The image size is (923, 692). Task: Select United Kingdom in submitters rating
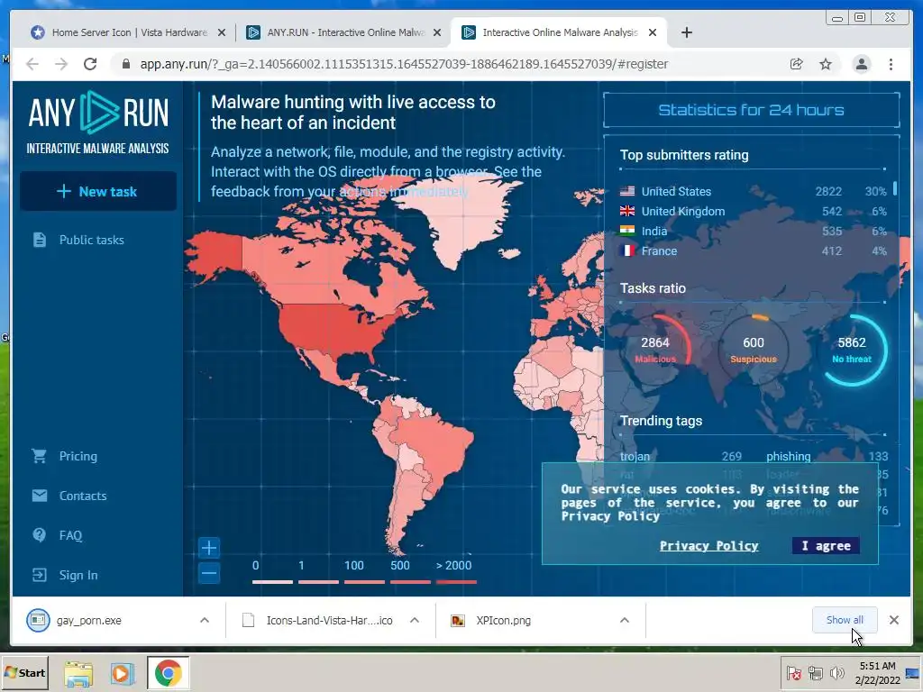coord(753,211)
